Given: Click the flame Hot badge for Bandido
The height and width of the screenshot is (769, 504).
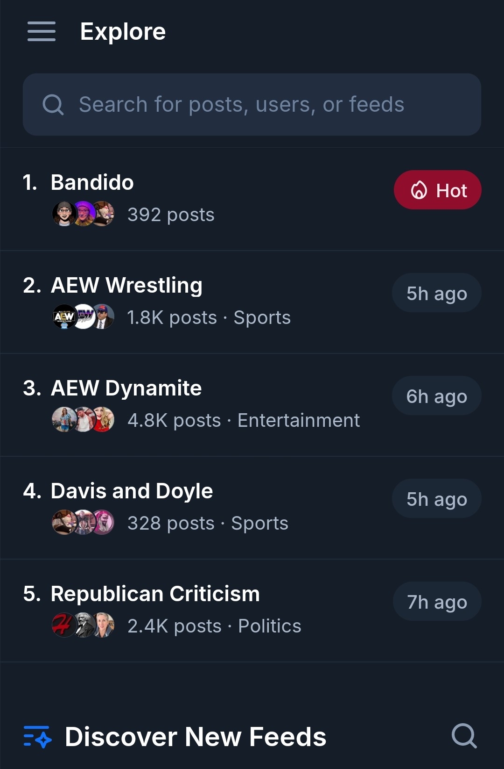Looking at the screenshot, I should (437, 190).
